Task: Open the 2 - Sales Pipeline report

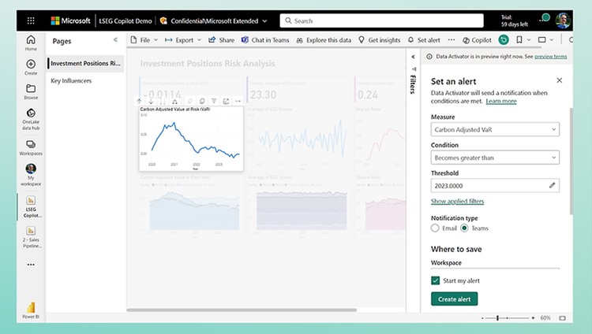Action: (31, 237)
